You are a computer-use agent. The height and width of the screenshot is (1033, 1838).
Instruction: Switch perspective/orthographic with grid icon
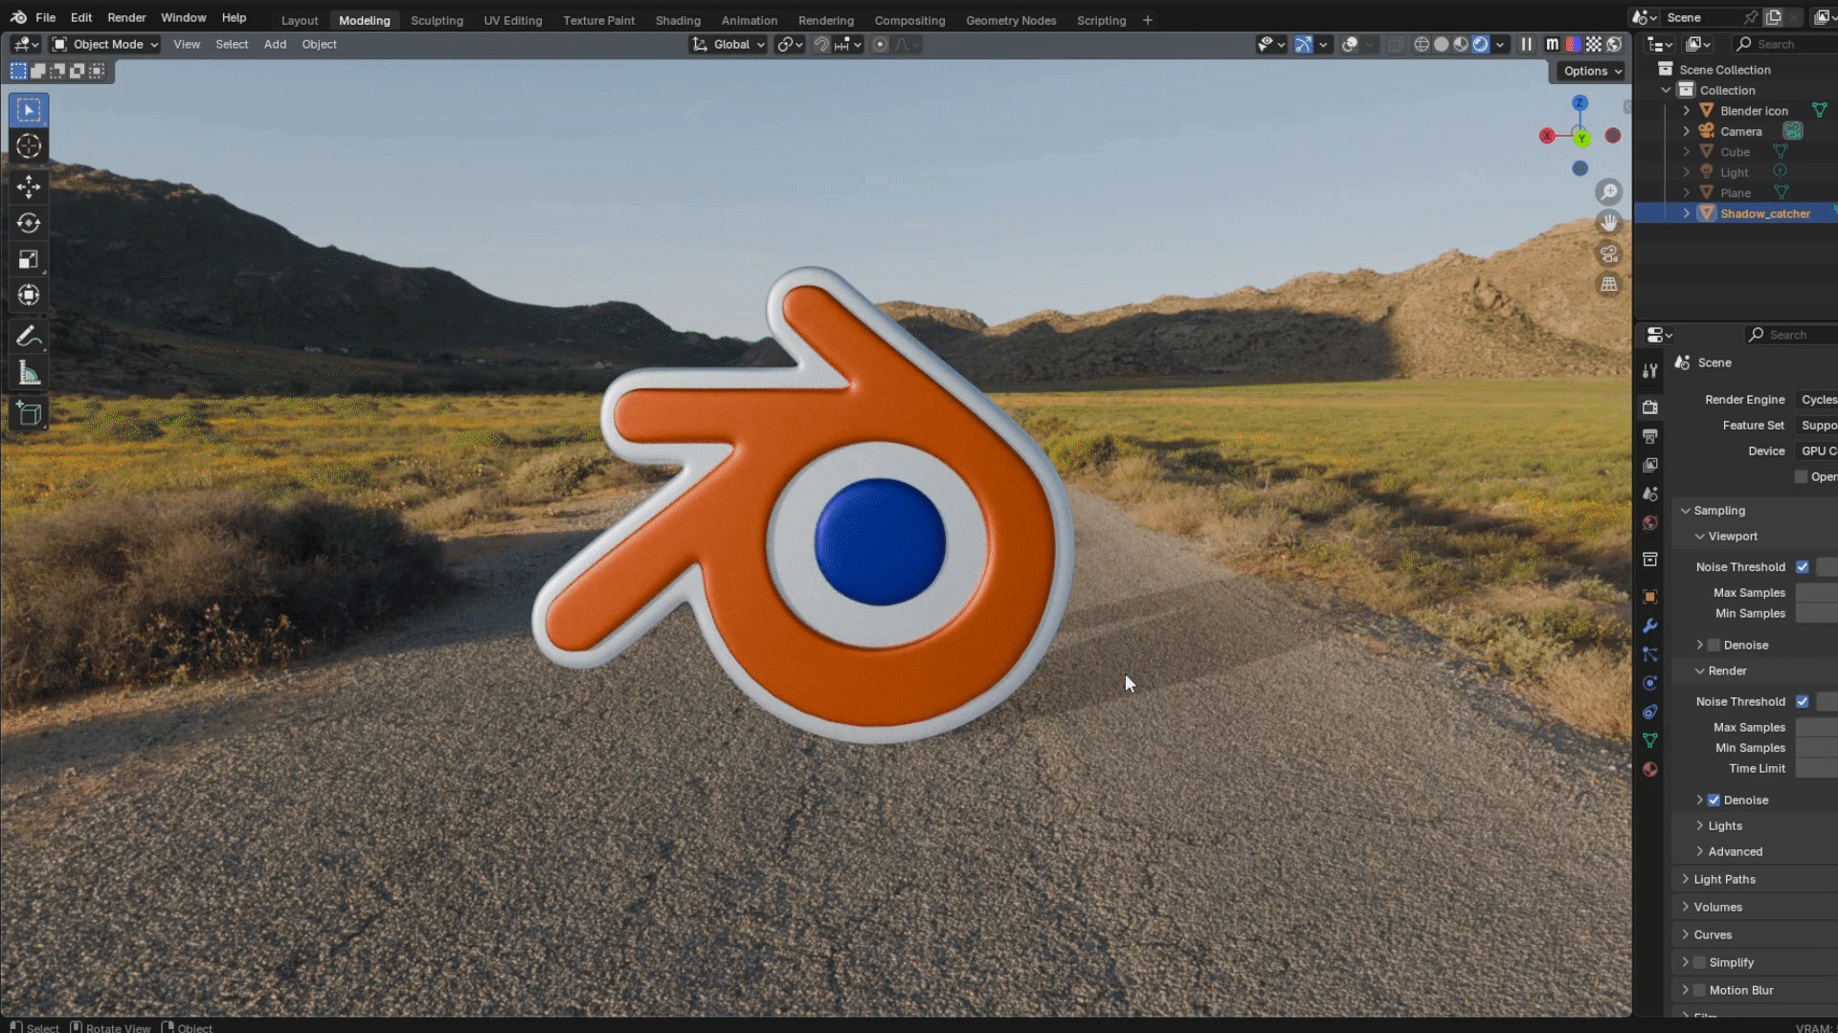tap(1609, 284)
